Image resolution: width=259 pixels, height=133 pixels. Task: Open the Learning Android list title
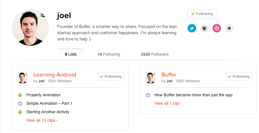(x=55, y=75)
